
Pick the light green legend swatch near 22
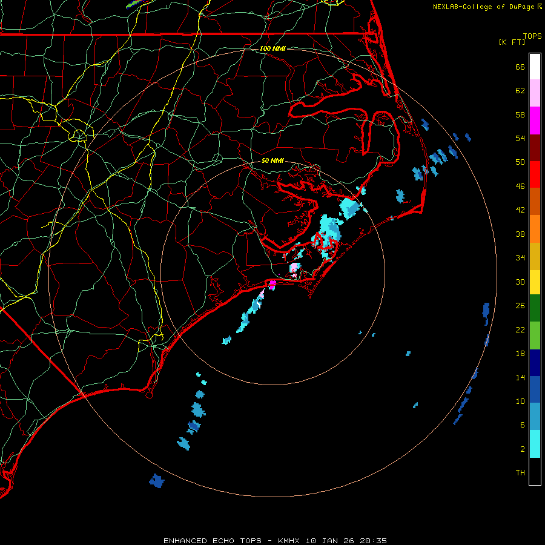tap(535, 335)
